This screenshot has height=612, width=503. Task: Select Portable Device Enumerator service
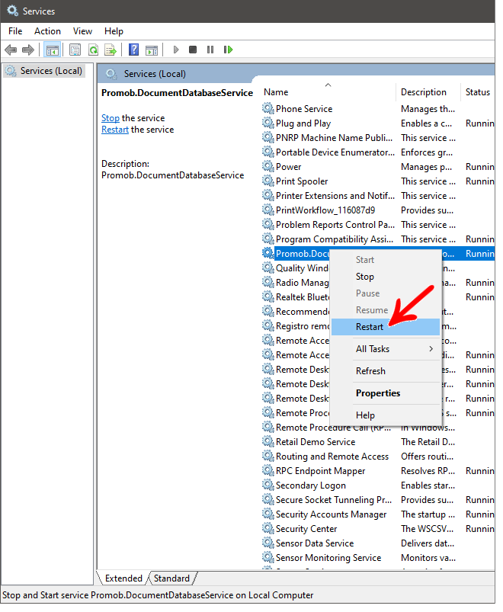click(x=335, y=152)
